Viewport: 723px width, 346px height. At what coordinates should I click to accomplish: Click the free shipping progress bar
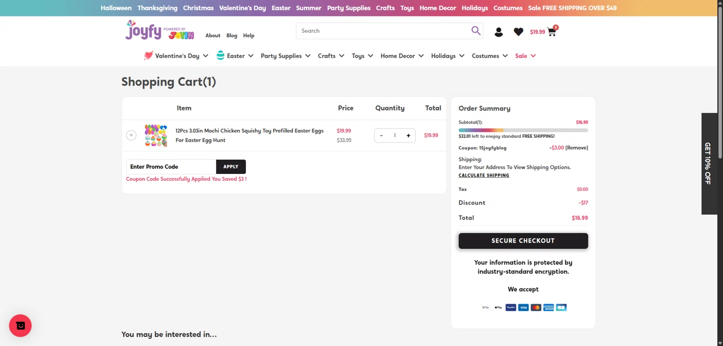(523, 130)
